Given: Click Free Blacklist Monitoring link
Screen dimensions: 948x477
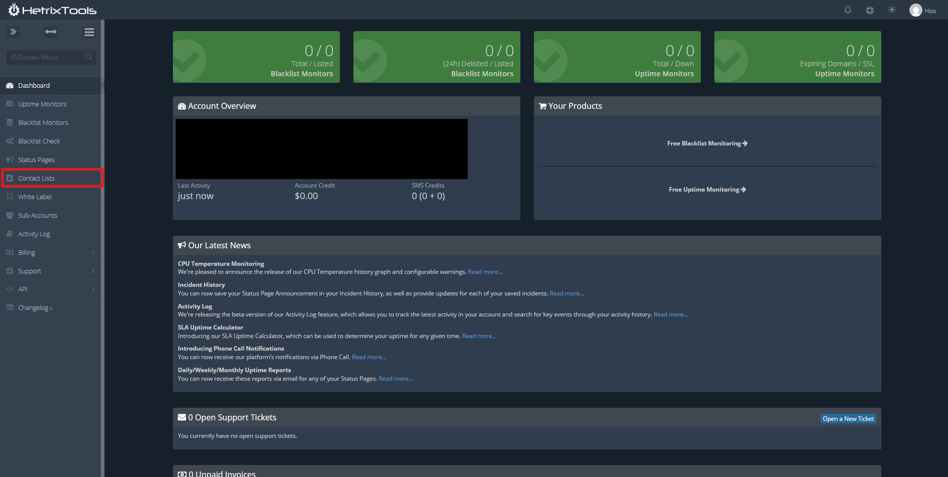Looking at the screenshot, I should pos(707,143).
